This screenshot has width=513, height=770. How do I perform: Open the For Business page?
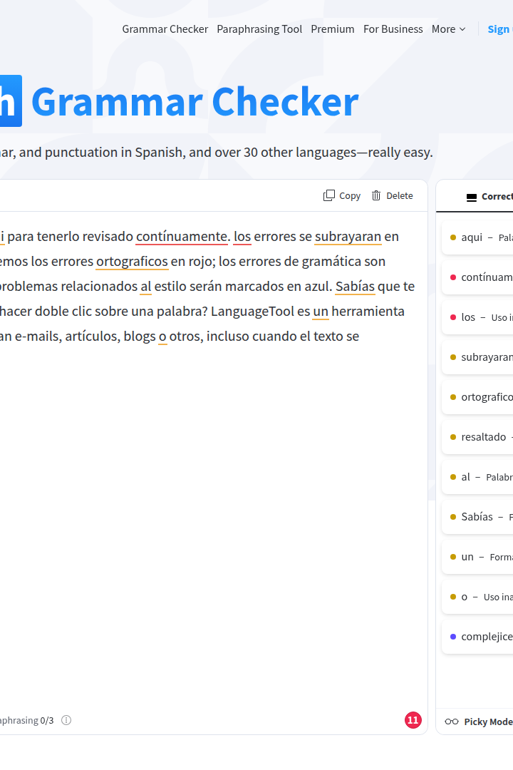click(393, 29)
